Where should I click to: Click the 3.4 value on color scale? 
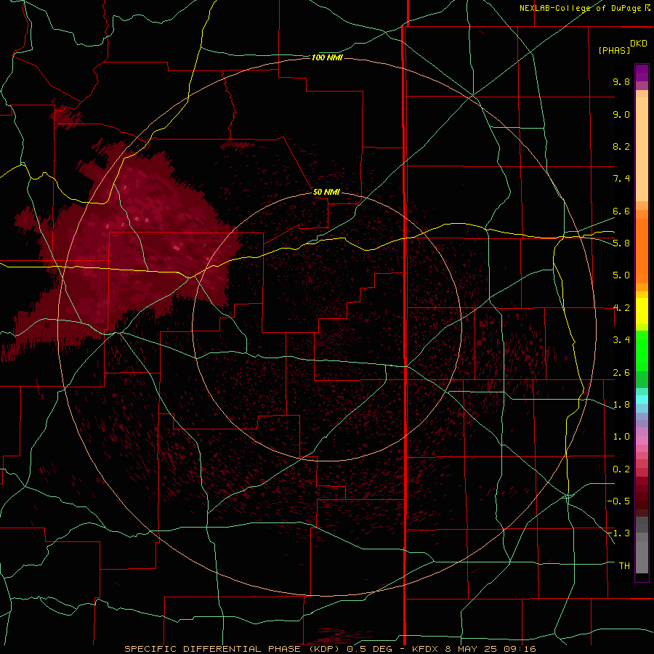[621, 340]
